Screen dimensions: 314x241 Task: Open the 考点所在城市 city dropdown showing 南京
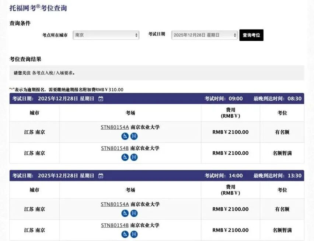click(x=106, y=35)
